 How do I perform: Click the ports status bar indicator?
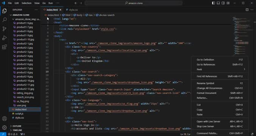(22, 134)
